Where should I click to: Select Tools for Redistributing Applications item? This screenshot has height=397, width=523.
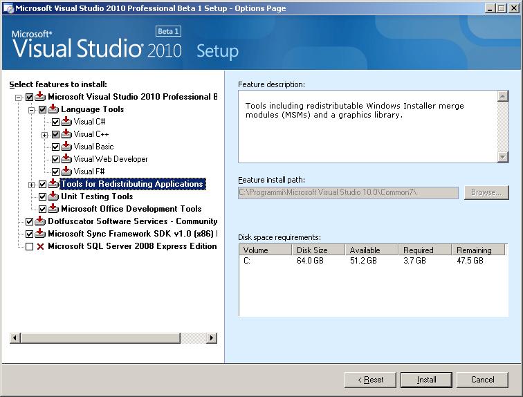(132, 184)
